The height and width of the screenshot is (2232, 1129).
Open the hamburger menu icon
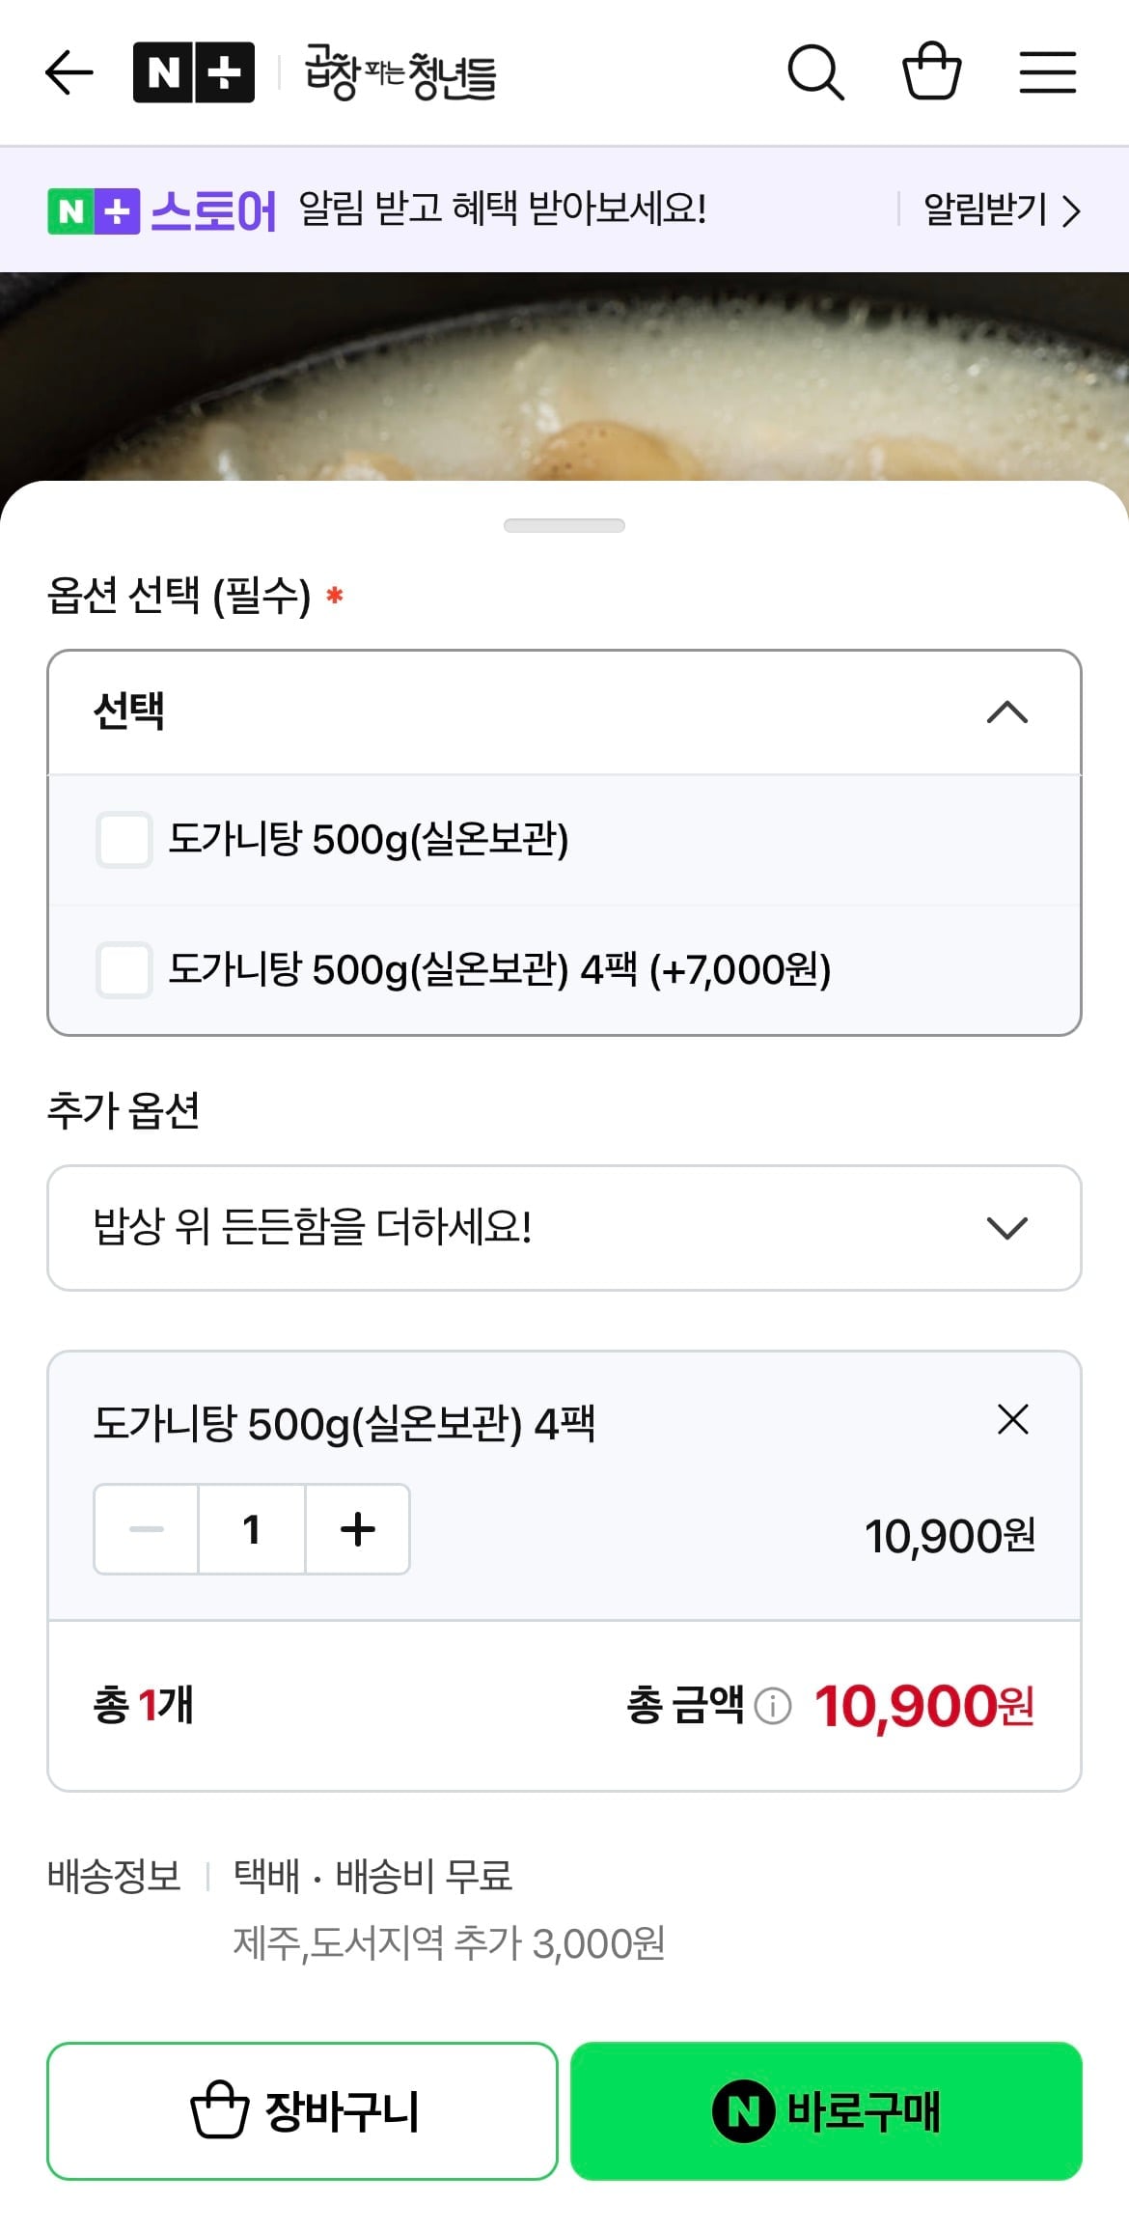(x=1048, y=72)
